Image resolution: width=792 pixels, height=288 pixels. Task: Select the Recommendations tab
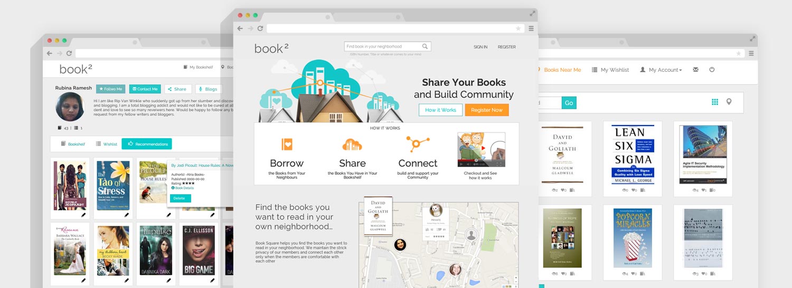147,144
